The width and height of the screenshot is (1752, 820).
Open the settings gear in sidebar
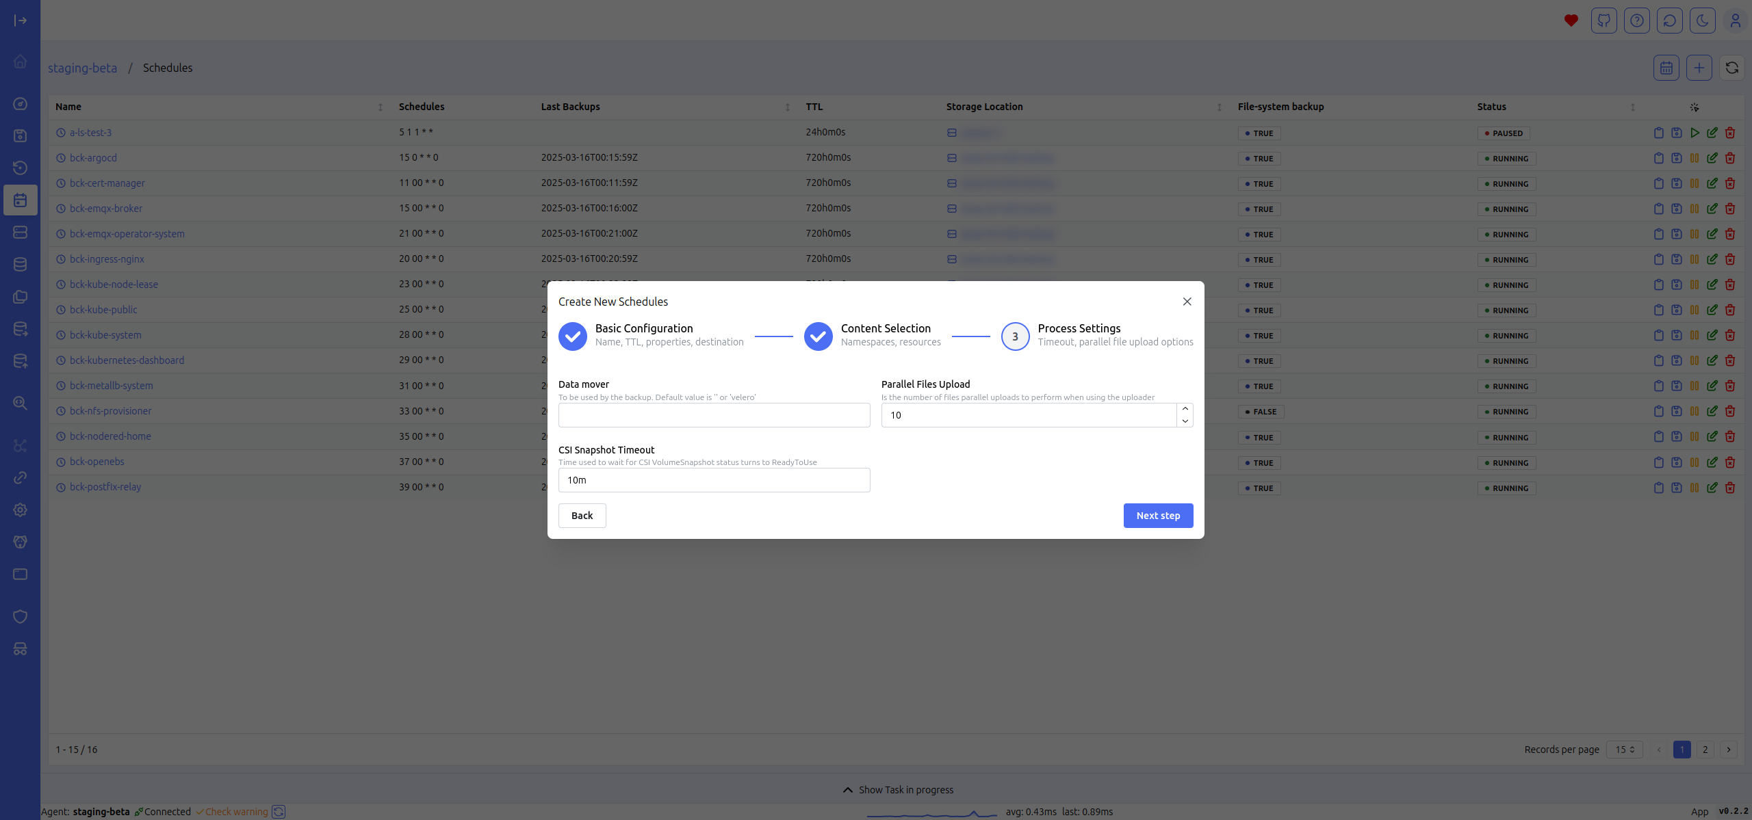tap(21, 510)
